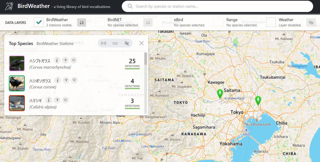Image resolution: width=320 pixels, height=162 pixels.
Task: Click the DATA LAYERS label
Action: point(15,23)
